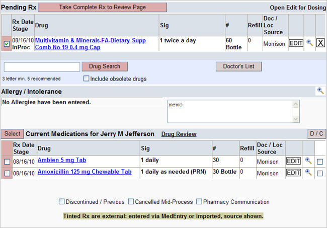This screenshot has width=327, height=228.
Task: Enable the Pharmacy Communication checkbox
Action: tap(199, 202)
